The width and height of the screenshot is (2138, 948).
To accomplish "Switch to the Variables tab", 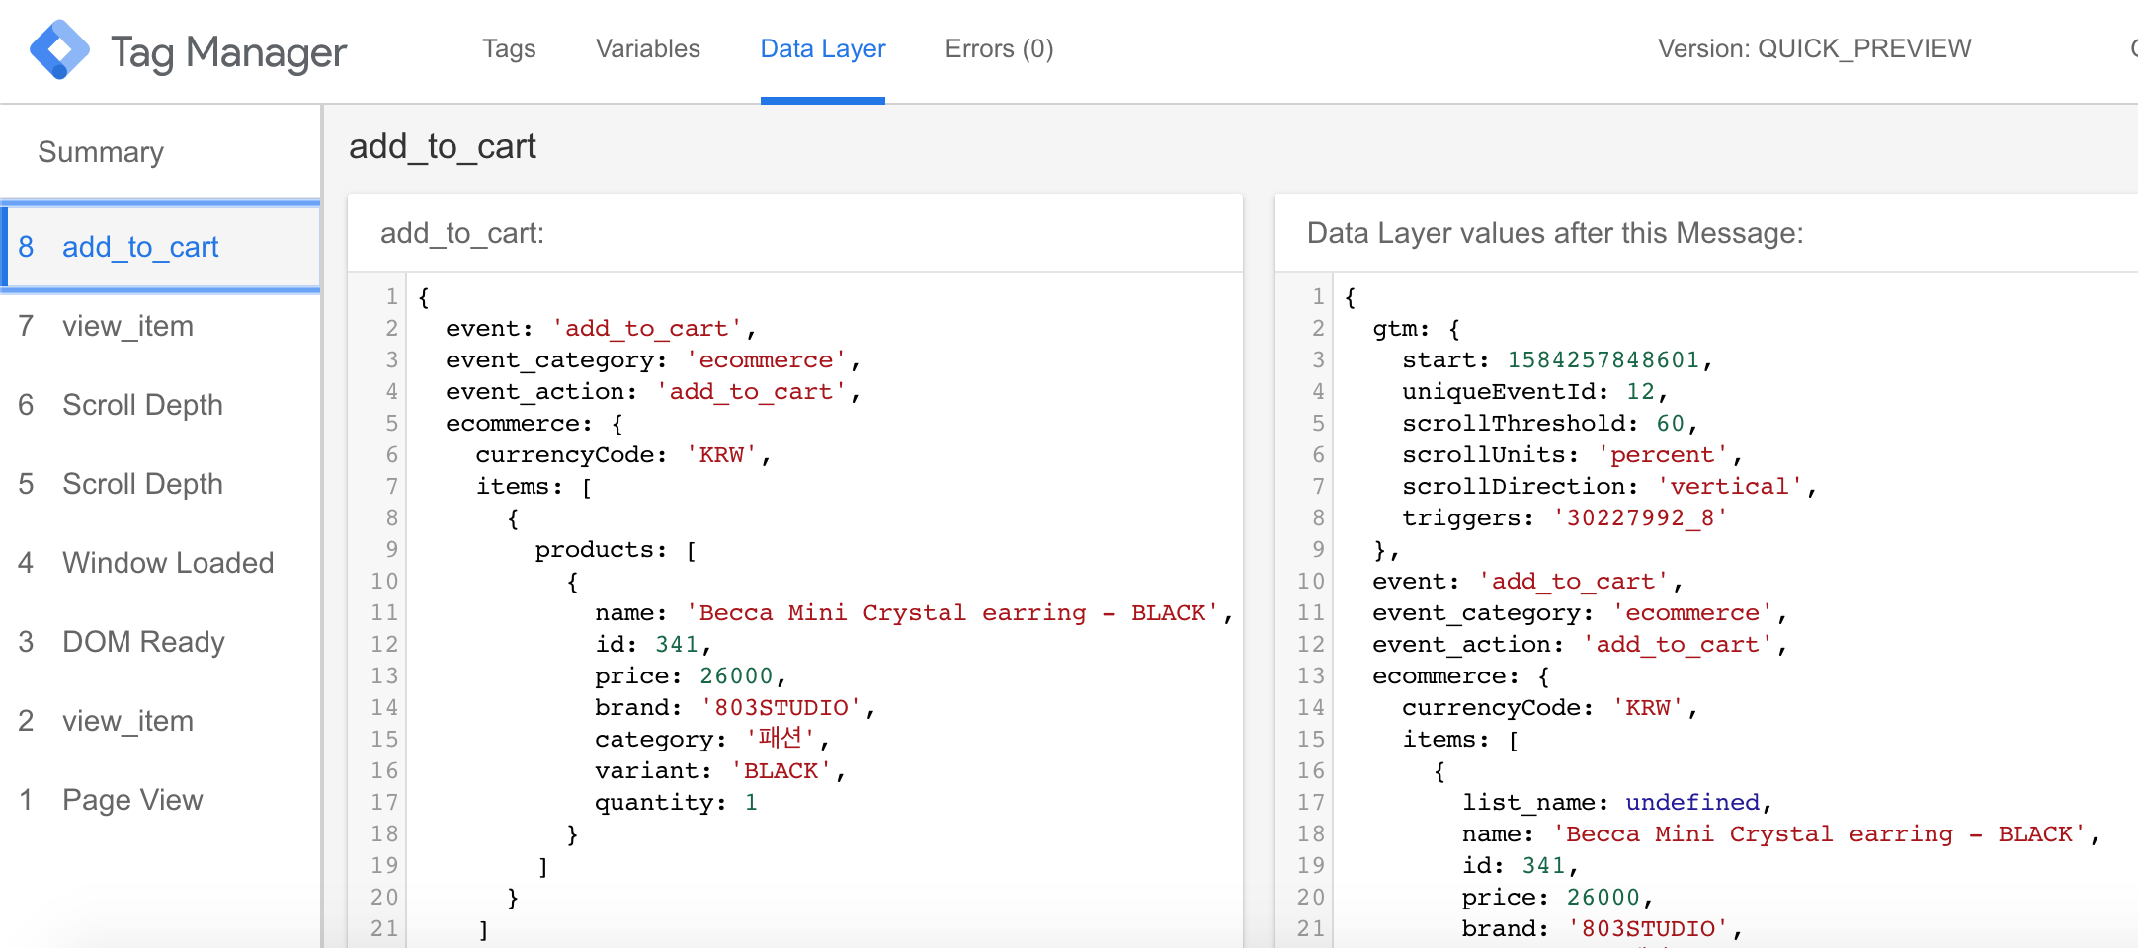I will point(648,49).
